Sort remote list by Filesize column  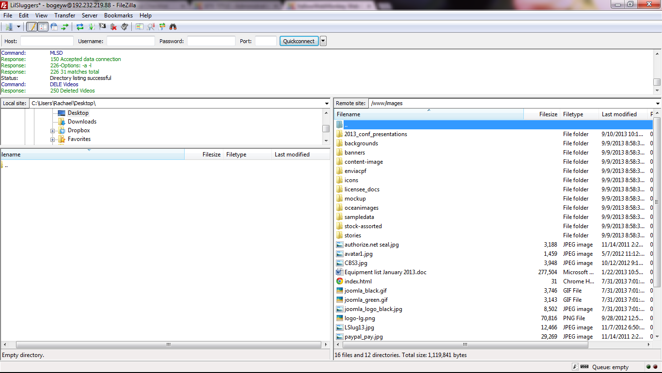[542, 114]
